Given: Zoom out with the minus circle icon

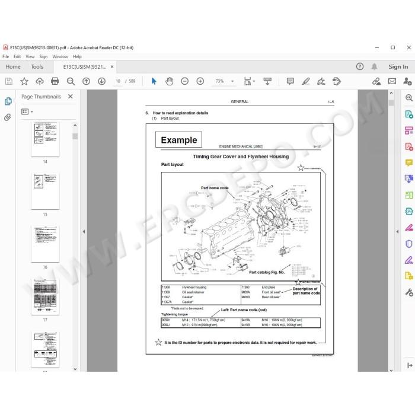Looking at the screenshot, I should pos(185,81).
